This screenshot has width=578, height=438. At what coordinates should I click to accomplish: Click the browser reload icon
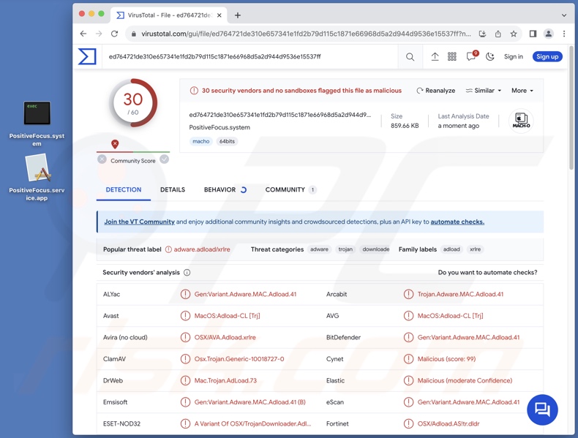tap(115, 34)
